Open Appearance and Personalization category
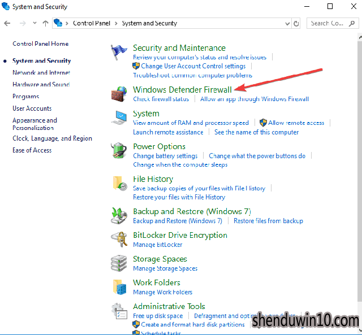 click(x=35, y=124)
